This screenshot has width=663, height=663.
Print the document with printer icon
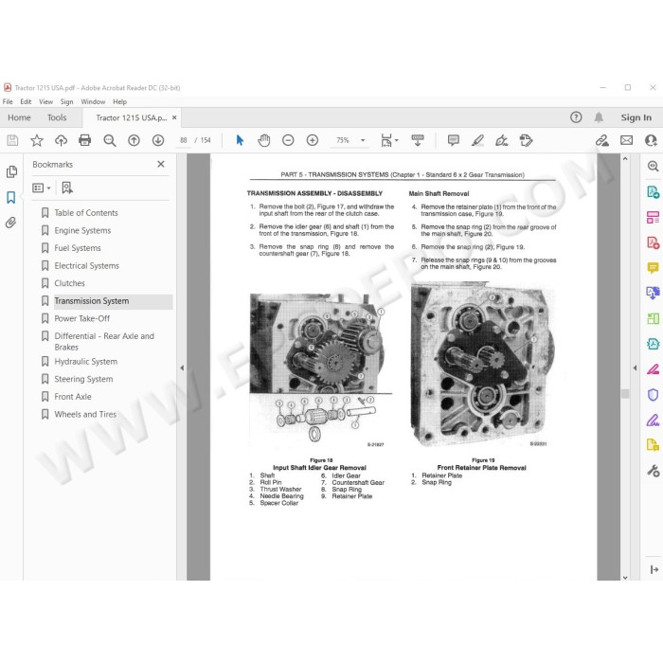pos(85,140)
